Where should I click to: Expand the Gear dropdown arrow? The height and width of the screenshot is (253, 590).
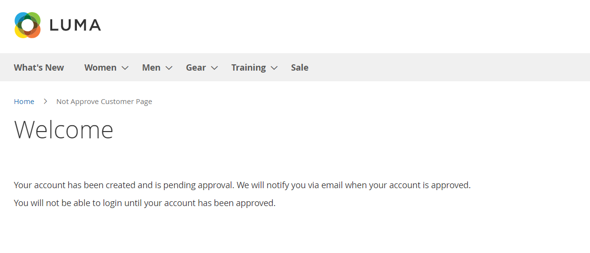[x=215, y=68]
